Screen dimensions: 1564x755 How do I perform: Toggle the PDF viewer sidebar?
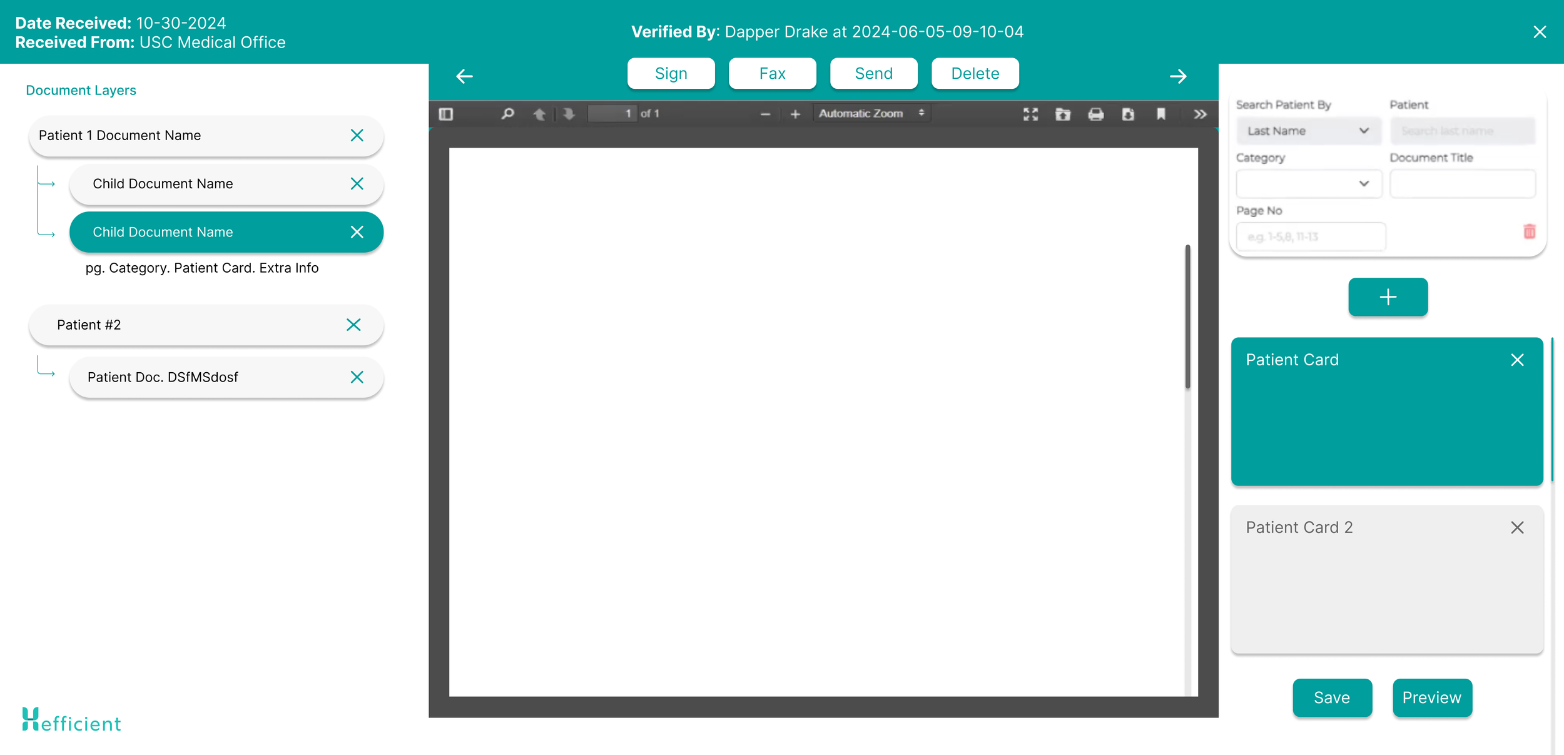click(446, 114)
